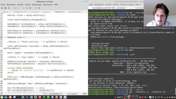Click the red recording tray icon
Viewport: 176px width, 99px height.
[142, 97]
